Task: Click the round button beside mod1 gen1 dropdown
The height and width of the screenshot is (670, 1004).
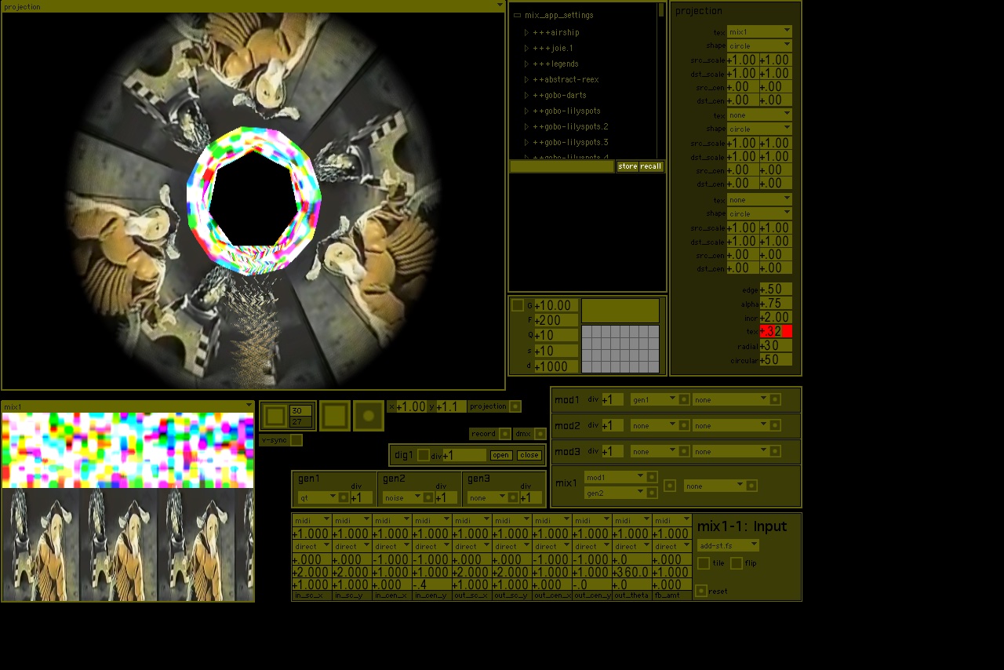Action: click(684, 399)
